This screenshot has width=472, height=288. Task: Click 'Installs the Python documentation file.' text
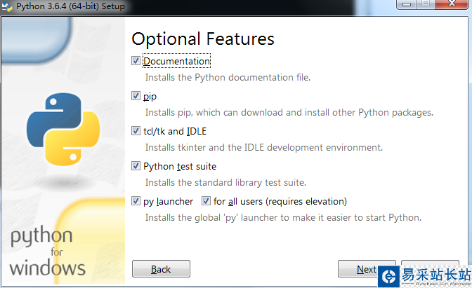228,78
